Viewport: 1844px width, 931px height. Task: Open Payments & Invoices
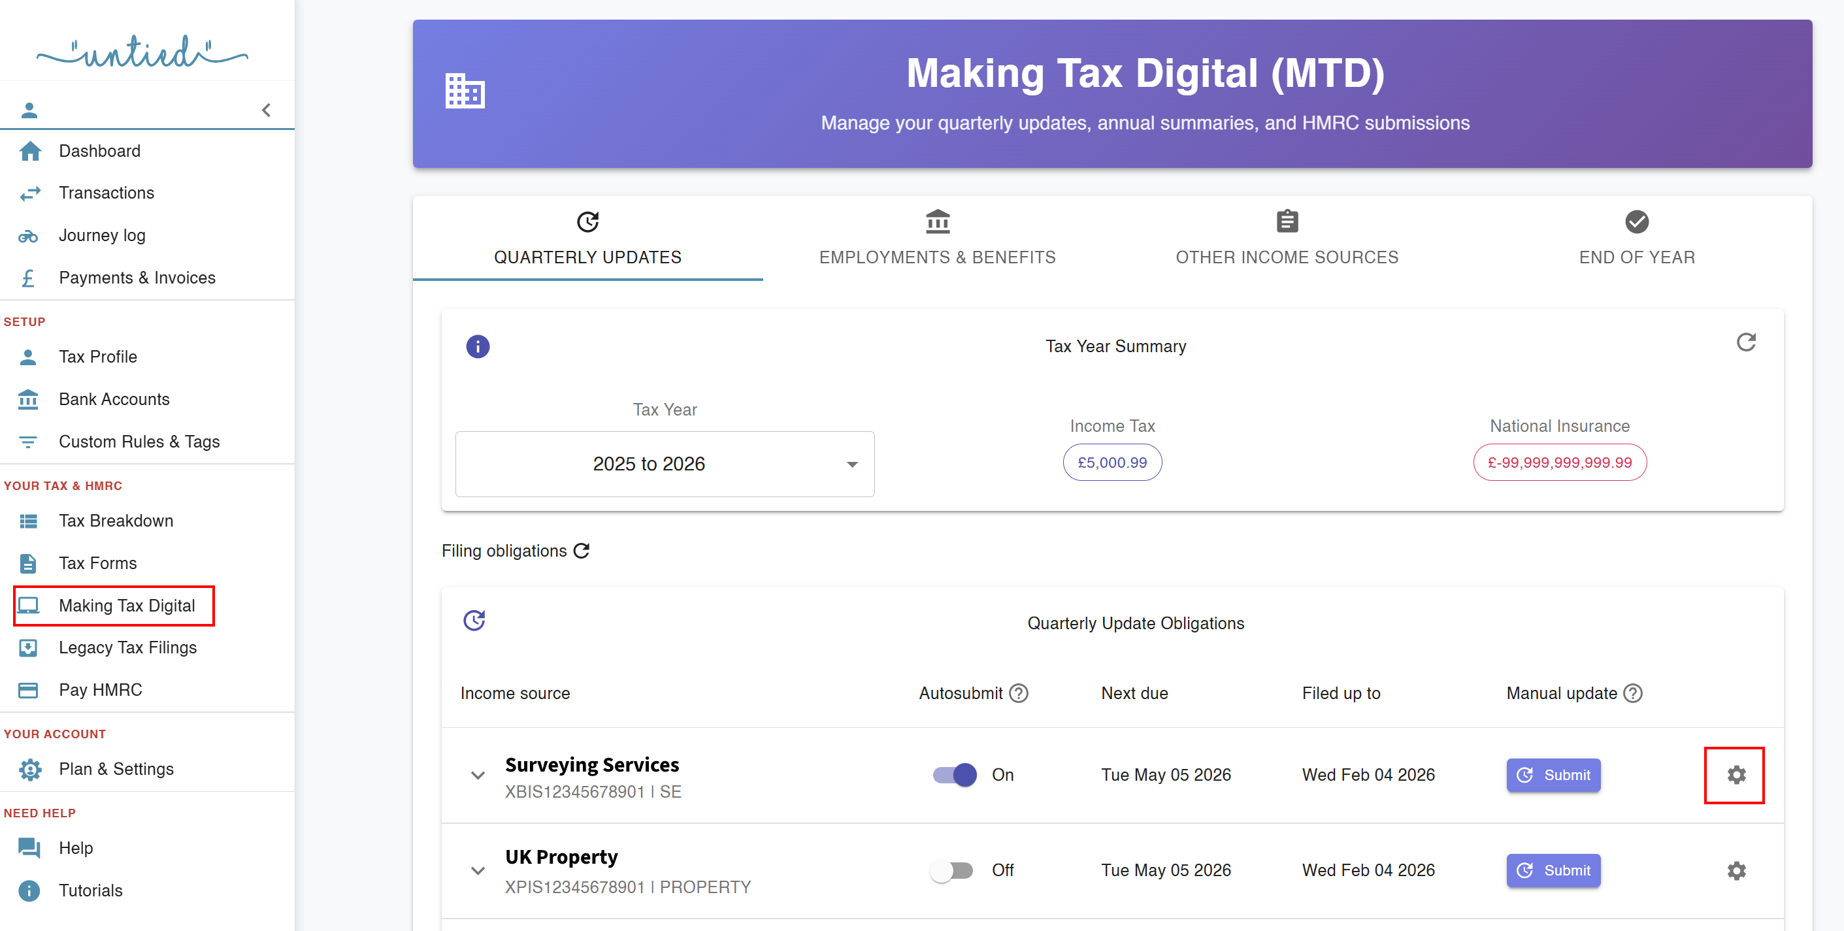pyautogui.click(x=137, y=278)
